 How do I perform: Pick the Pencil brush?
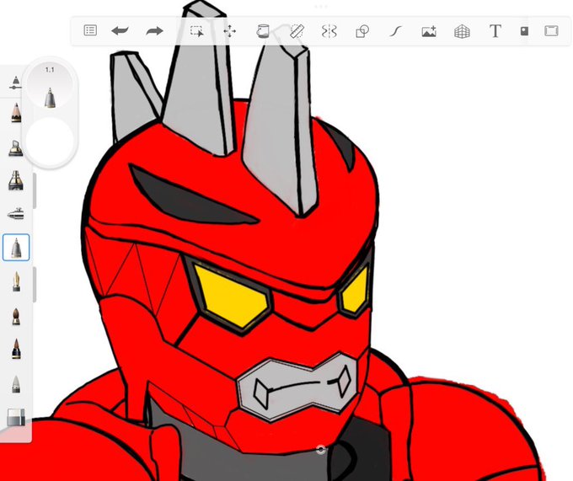coord(16,113)
